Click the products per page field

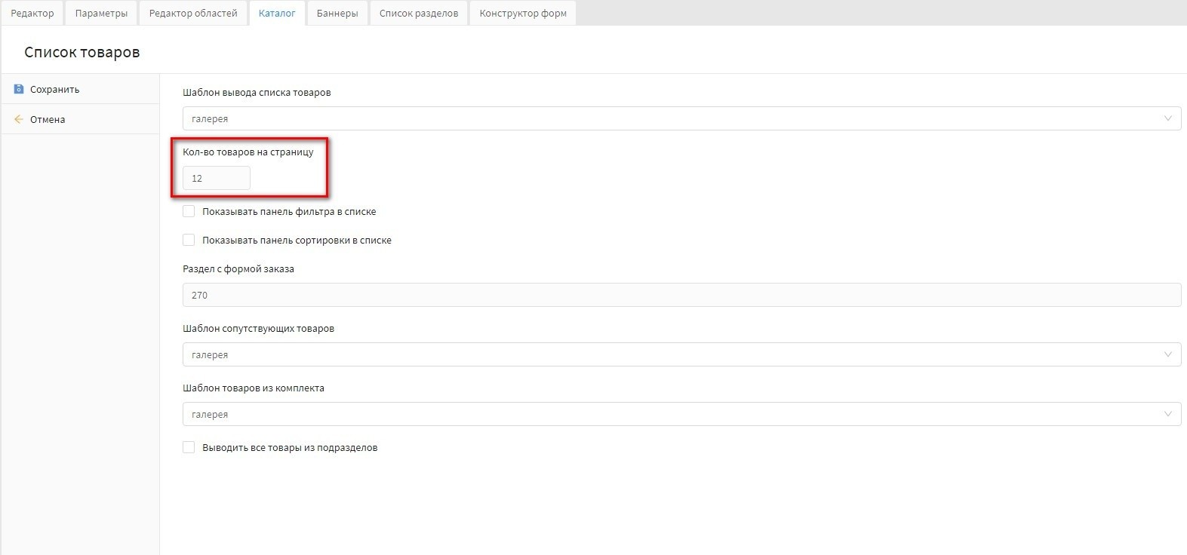(217, 179)
